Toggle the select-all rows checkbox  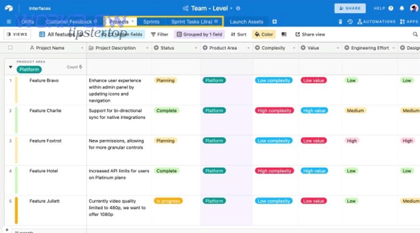[x=10, y=48]
